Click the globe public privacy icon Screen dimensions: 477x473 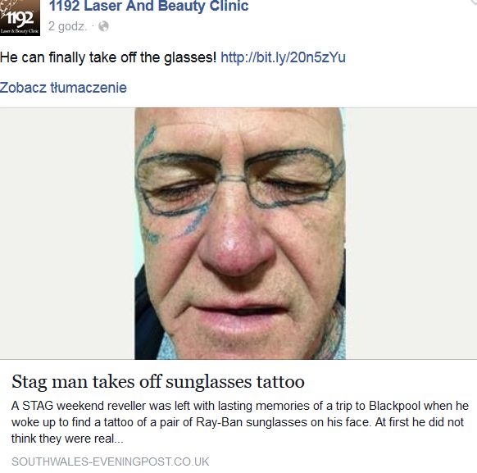[x=103, y=26]
